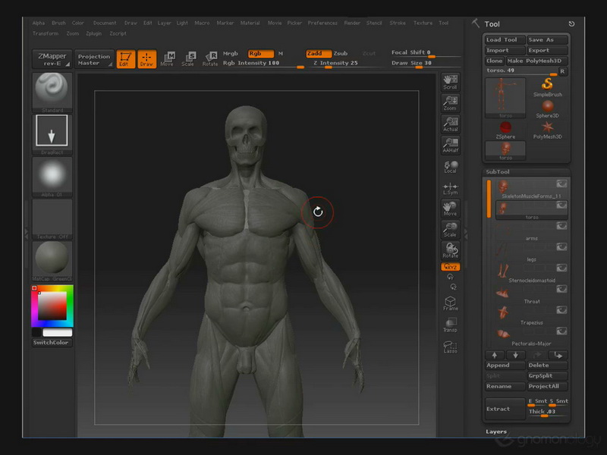The width and height of the screenshot is (607, 455).
Task: Choose the Lasso selection icon
Action: point(450,347)
